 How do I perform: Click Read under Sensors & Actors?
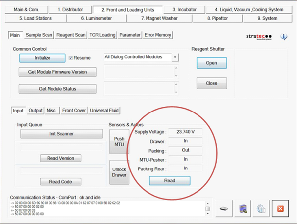(x=170, y=181)
